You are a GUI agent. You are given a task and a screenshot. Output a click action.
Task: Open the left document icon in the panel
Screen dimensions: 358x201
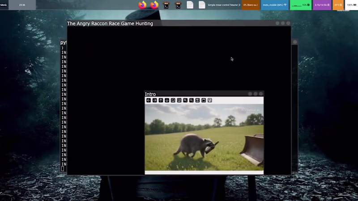click(x=190, y=5)
